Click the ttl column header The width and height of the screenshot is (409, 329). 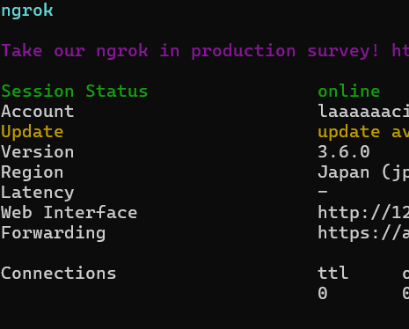tap(333, 273)
